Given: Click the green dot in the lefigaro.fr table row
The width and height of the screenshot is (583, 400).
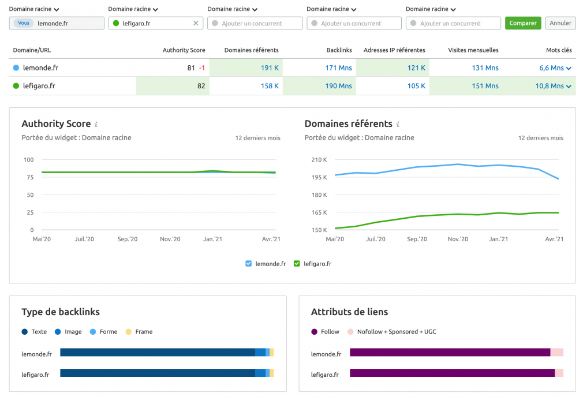Looking at the screenshot, I should 16,86.
